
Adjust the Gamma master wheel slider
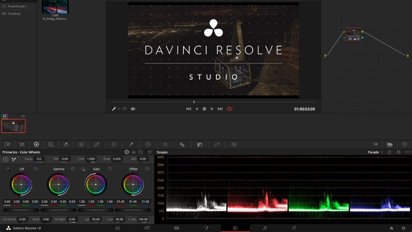[x=58, y=210]
